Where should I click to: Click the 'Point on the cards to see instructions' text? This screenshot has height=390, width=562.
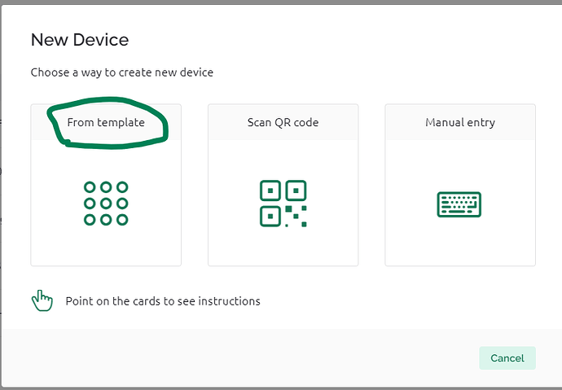click(x=163, y=301)
